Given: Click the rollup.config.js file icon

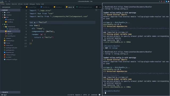Looking at the screenshot, I should tap(5, 55).
